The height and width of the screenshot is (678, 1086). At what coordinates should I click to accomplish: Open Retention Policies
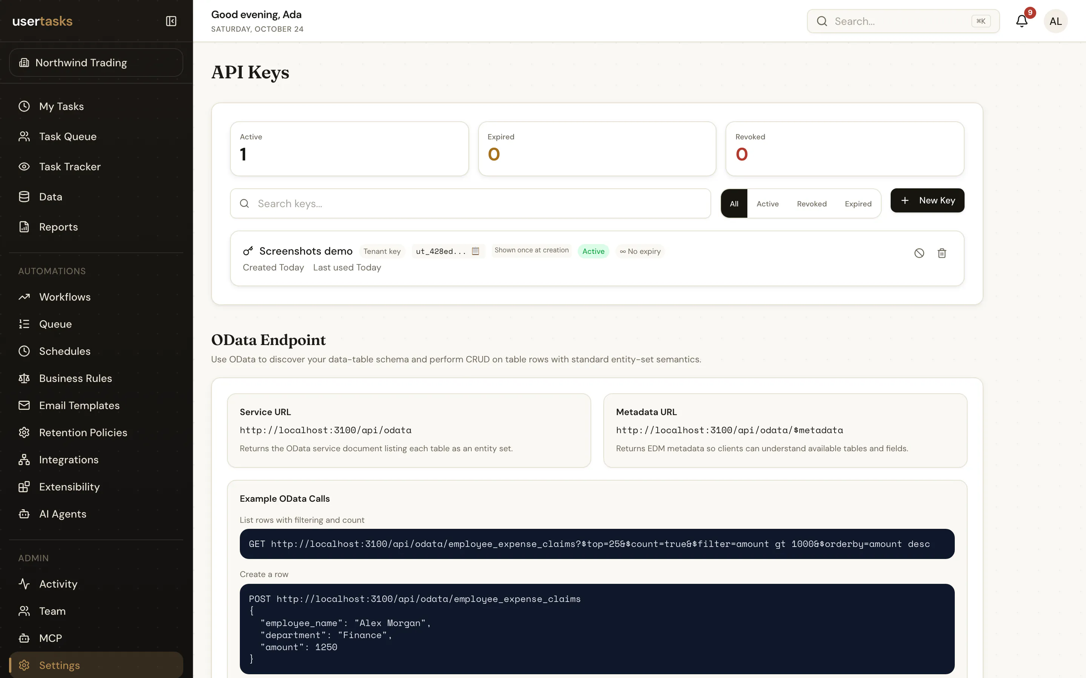pyautogui.click(x=96, y=432)
